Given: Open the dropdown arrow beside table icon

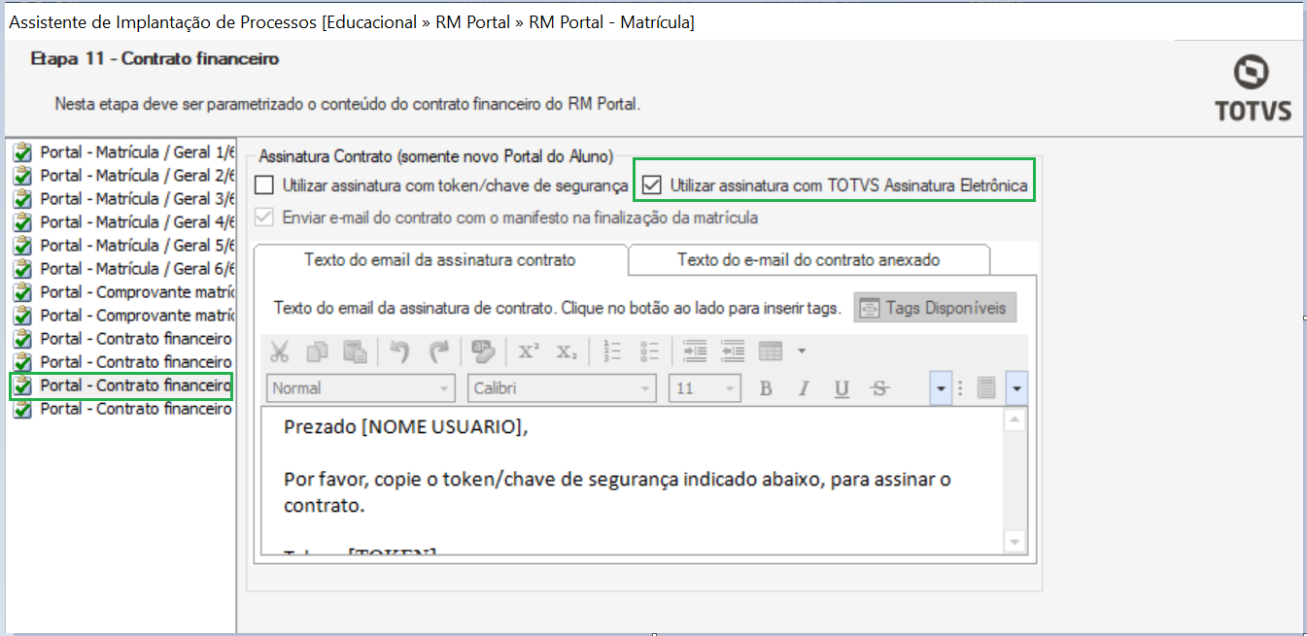Looking at the screenshot, I should 802,351.
